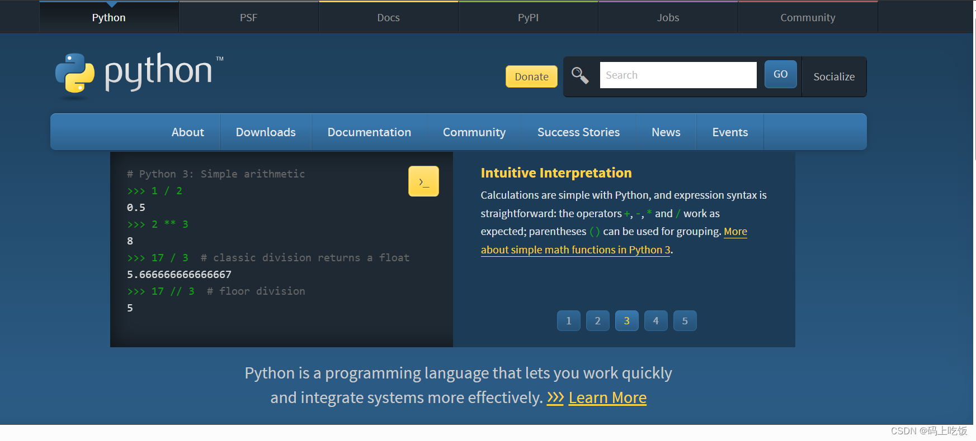976x441 pixels.
Task: Show slide 5 of the code carousel
Action: click(x=685, y=321)
